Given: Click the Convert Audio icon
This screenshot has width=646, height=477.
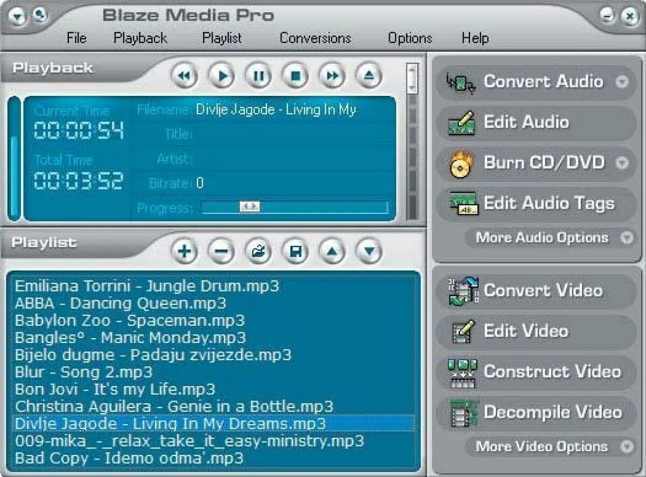Looking at the screenshot, I should (461, 83).
